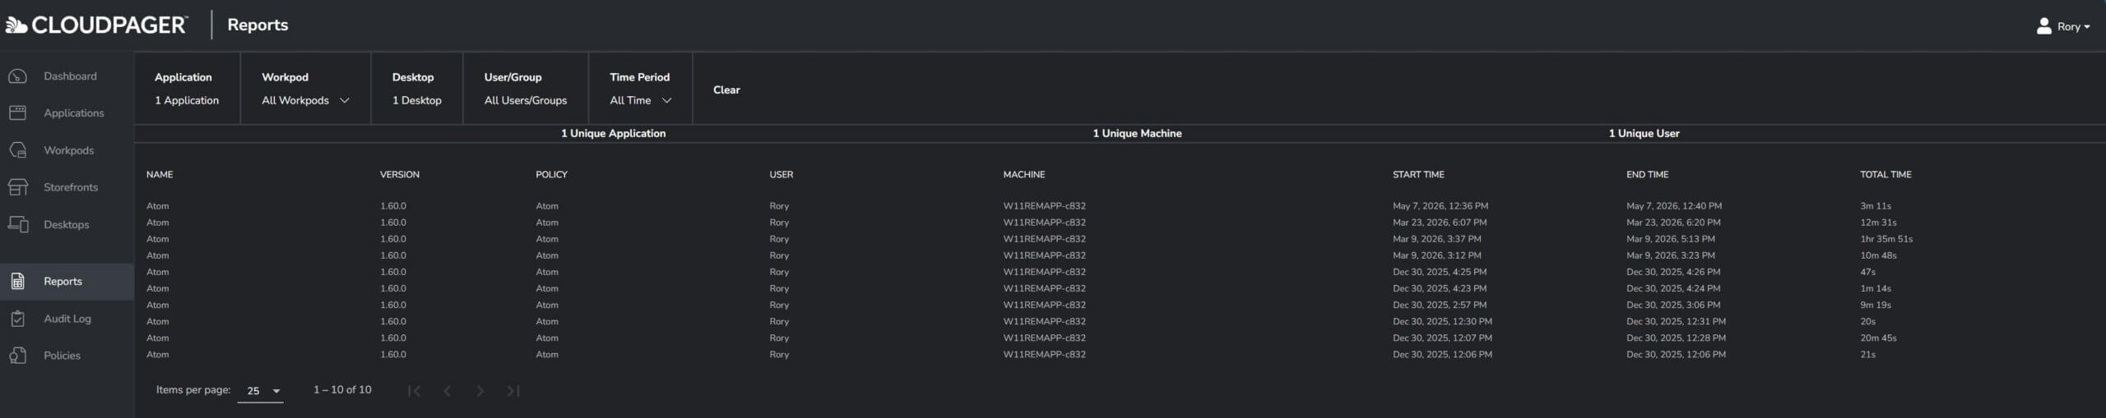Open the items per page dropdown
This screenshot has width=2106, height=418.
click(x=260, y=391)
